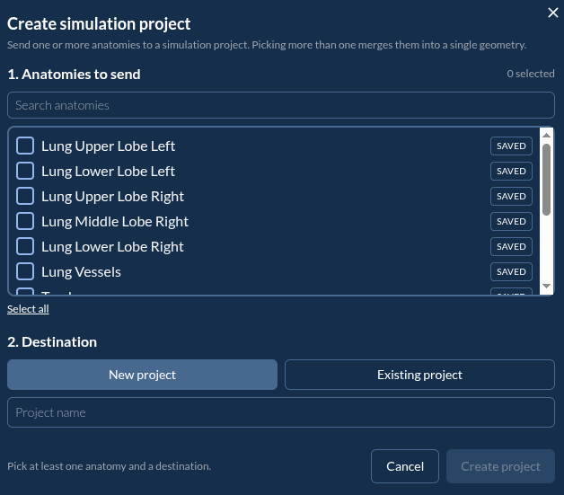Check the Lung Lower Lobe Right checkbox
Image resolution: width=564 pixels, height=495 pixels.
click(x=25, y=246)
